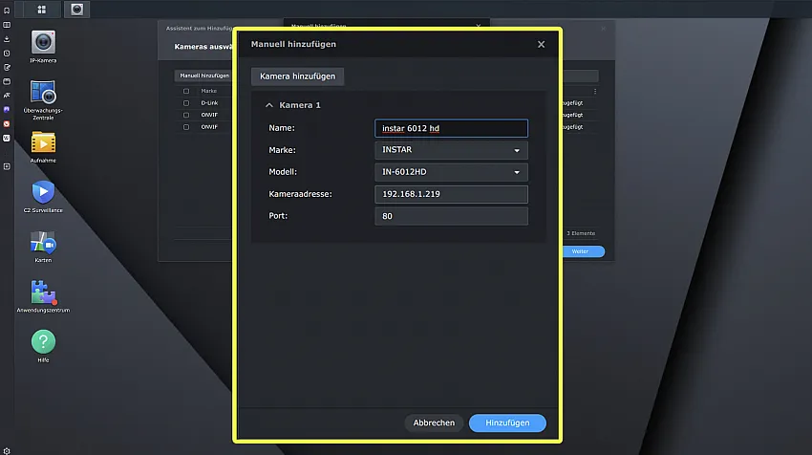Click the calendar-like icon in left sidebar
Screen dimensions: 812x455
(7, 81)
